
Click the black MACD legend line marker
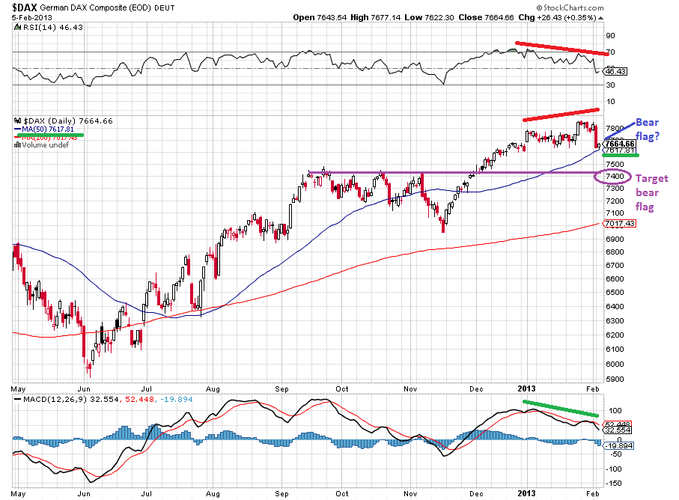pos(17,399)
